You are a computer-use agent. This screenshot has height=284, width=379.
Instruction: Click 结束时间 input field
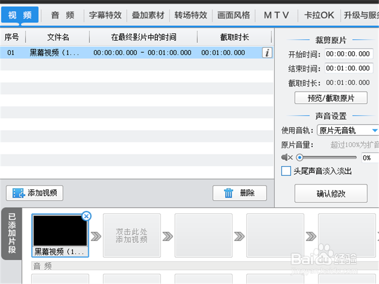pyautogui.click(x=349, y=68)
